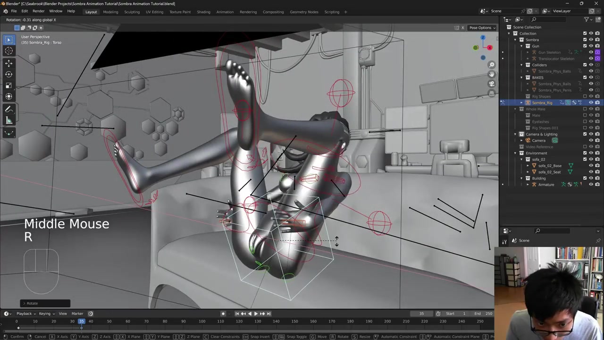Viewport: 604px width, 340px height.
Task: Click the Marker menu in timeline
Action: (77, 314)
